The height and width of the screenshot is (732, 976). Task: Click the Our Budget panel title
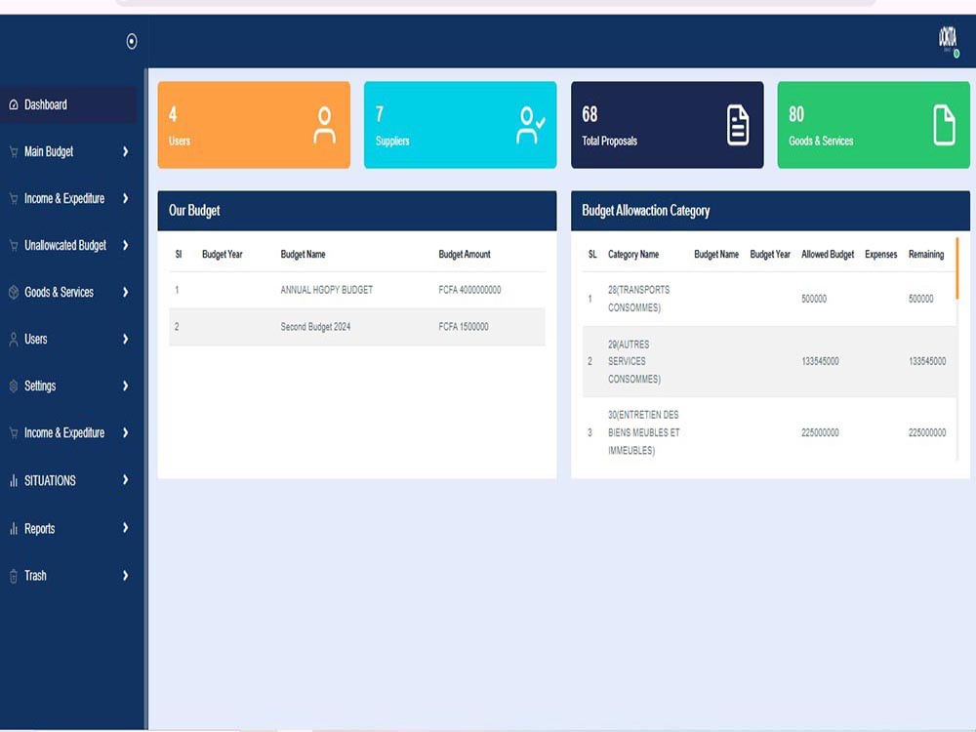[x=194, y=211]
